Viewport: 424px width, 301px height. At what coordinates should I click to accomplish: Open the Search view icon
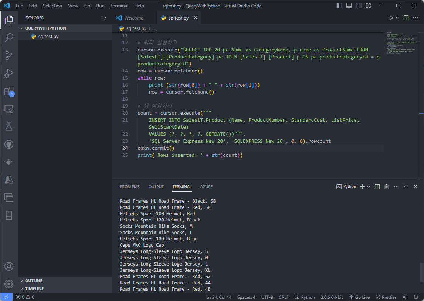tap(9, 38)
